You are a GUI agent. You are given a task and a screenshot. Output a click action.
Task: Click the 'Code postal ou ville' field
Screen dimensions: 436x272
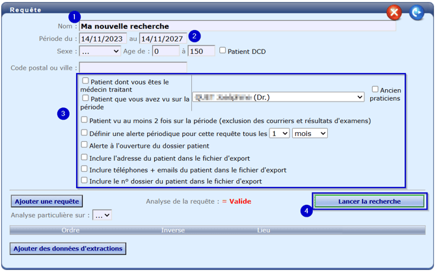(x=133, y=67)
